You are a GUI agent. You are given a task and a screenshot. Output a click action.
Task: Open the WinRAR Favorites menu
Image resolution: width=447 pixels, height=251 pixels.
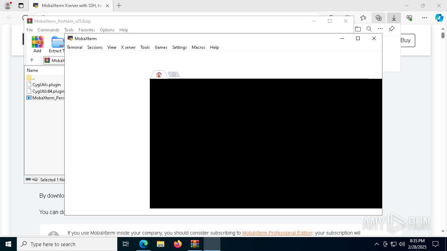tap(87, 30)
